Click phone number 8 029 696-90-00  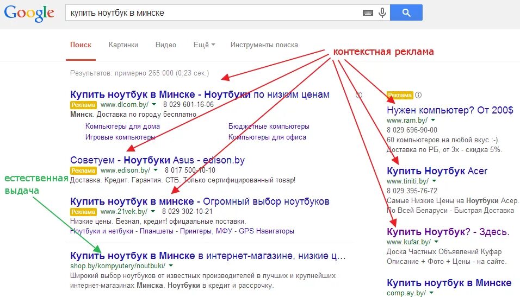[412, 130]
